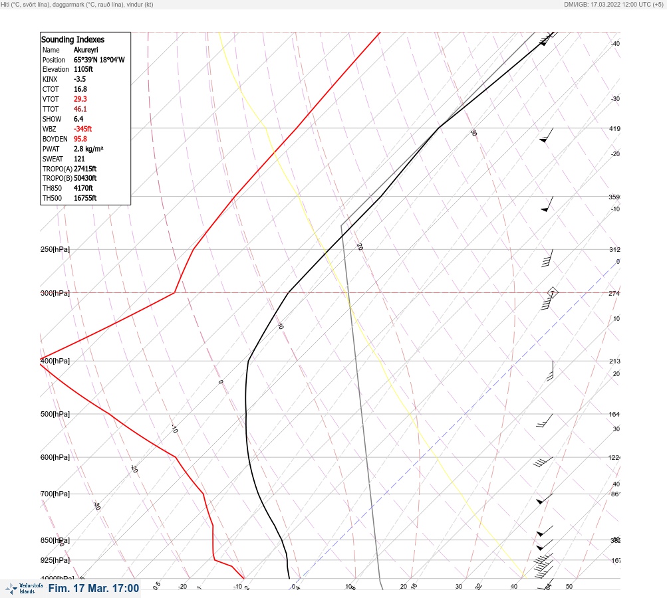Click the wind barb at 600 hPa
Image resolution: width=667 pixels, height=598 pixels.
(543, 462)
